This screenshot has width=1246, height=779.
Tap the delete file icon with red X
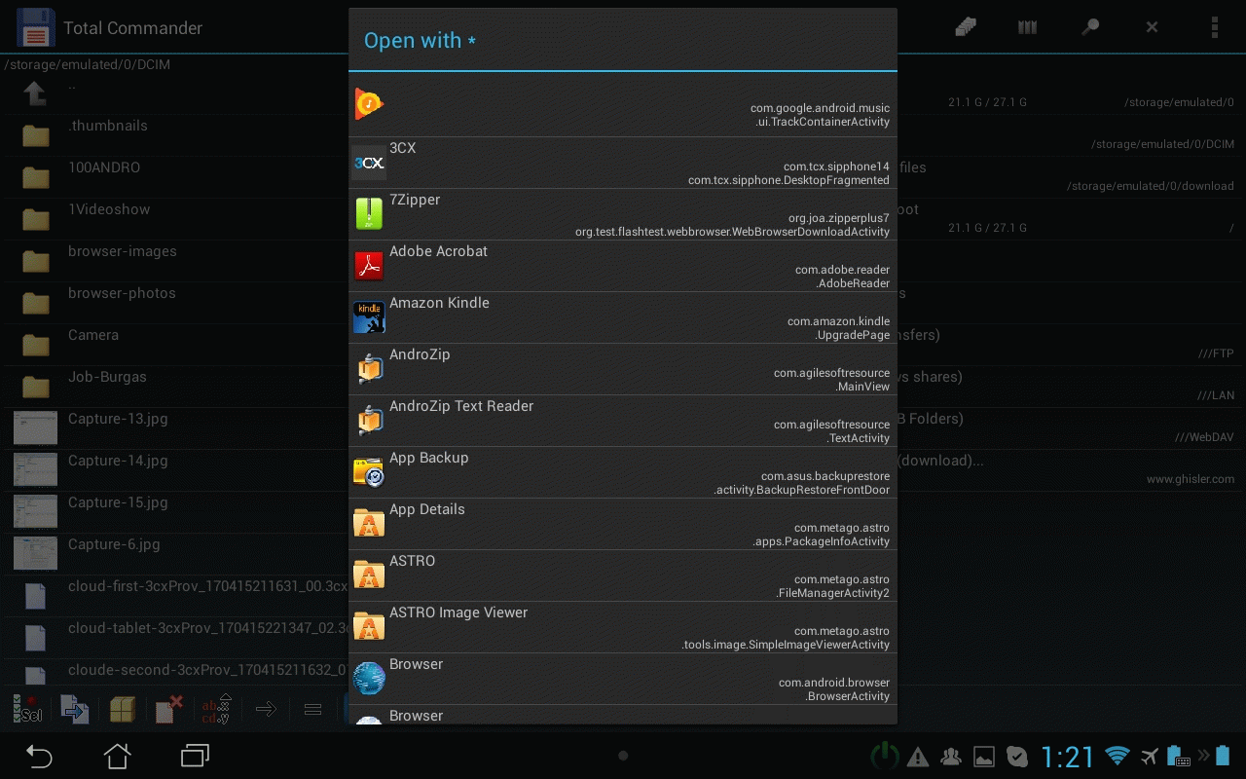point(169,709)
